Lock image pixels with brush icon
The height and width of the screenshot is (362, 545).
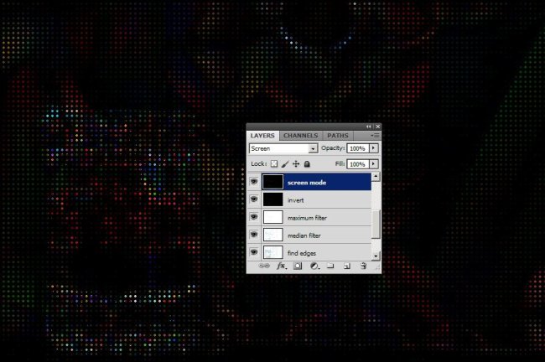tap(285, 163)
